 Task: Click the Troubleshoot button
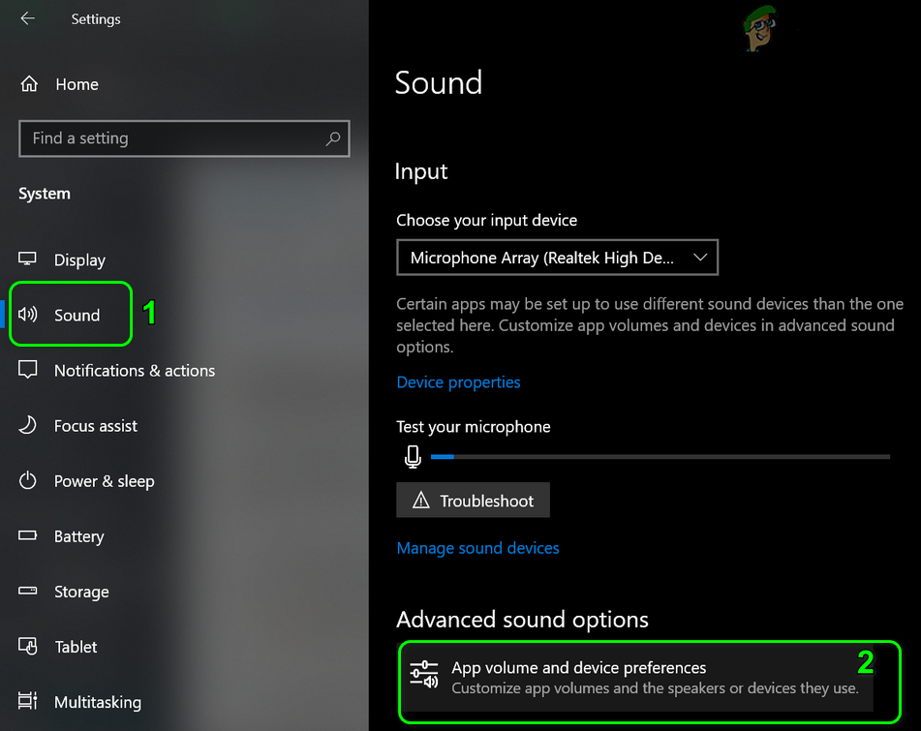[473, 501]
